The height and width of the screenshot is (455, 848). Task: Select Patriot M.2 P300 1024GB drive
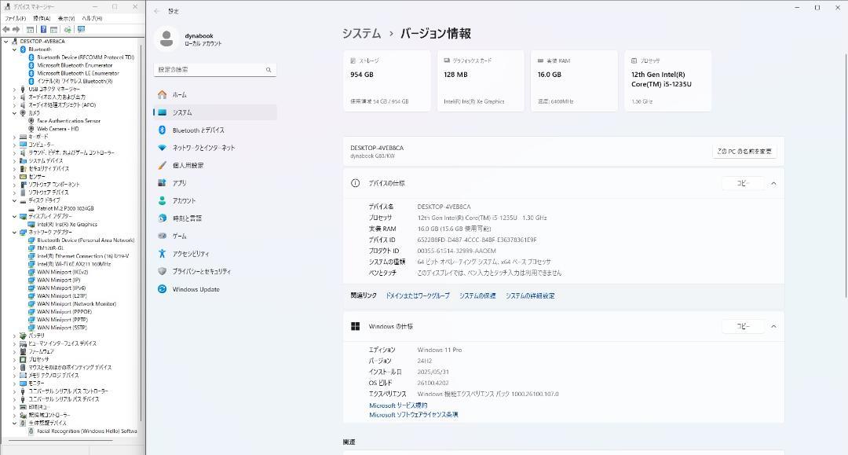65,208
